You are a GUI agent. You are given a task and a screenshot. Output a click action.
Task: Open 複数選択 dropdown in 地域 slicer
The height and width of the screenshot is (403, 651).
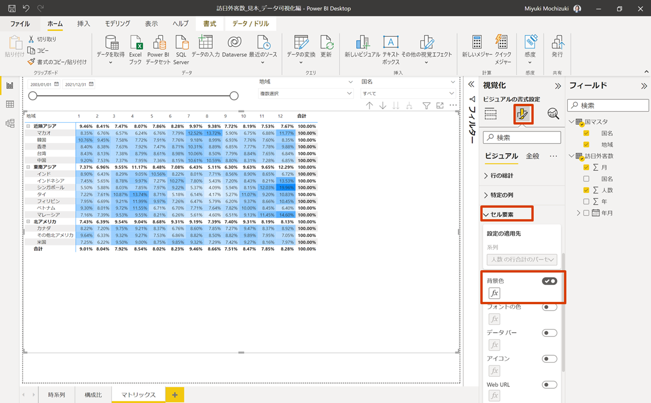[305, 93]
